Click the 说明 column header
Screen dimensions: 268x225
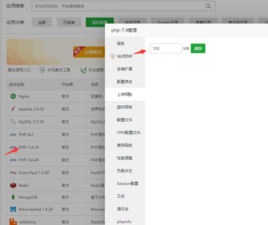pos(94,85)
